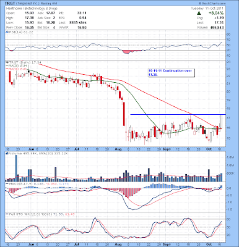Open the StockCharts.com watermark link
The height and width of the screenshot is (247, 239).
(212, 4)
